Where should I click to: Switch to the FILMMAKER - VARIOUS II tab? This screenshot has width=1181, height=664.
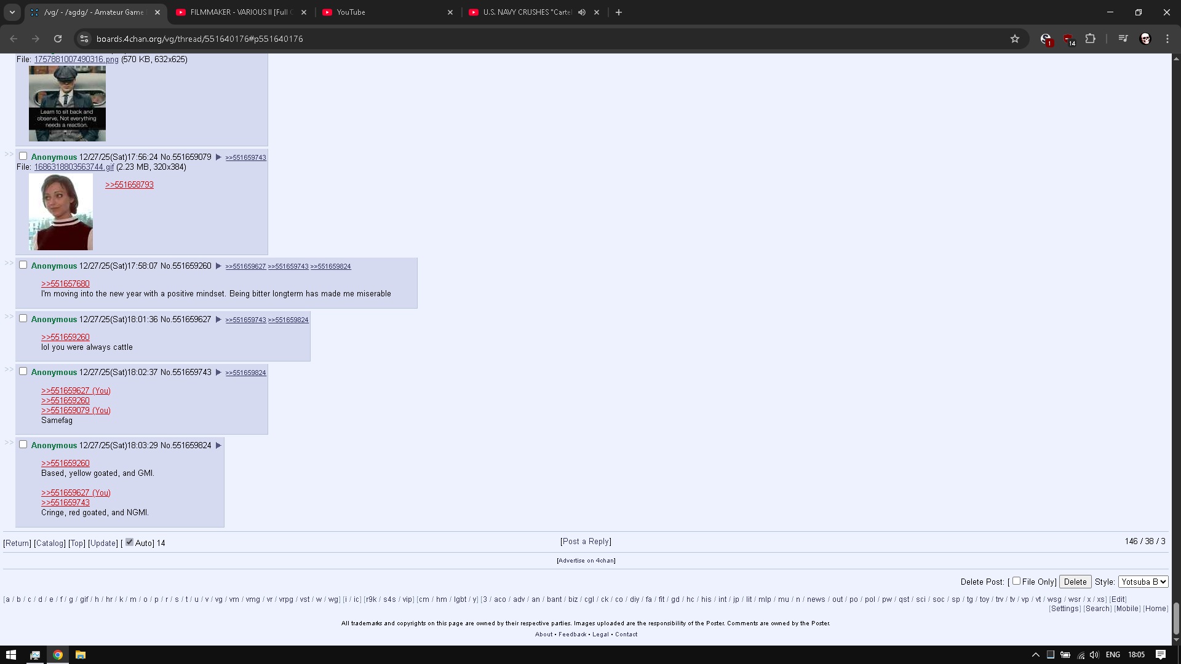(x=240, y=12)
